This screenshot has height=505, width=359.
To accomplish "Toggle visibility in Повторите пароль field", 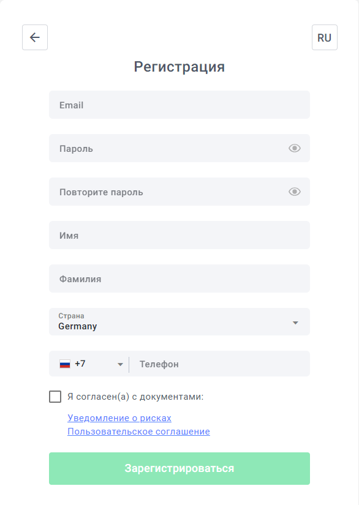I will (x=295, y=192).
